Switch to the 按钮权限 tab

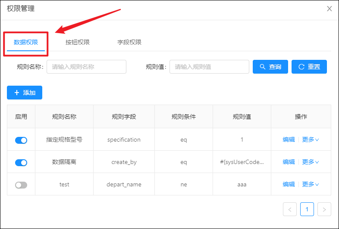click(77, 42)
